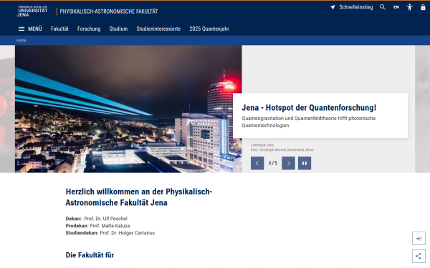Image resolution: width=430 pixels, height=268 pixels.
Task: Click the Jena night skyline slide image
Action: [x=128, y=109]
